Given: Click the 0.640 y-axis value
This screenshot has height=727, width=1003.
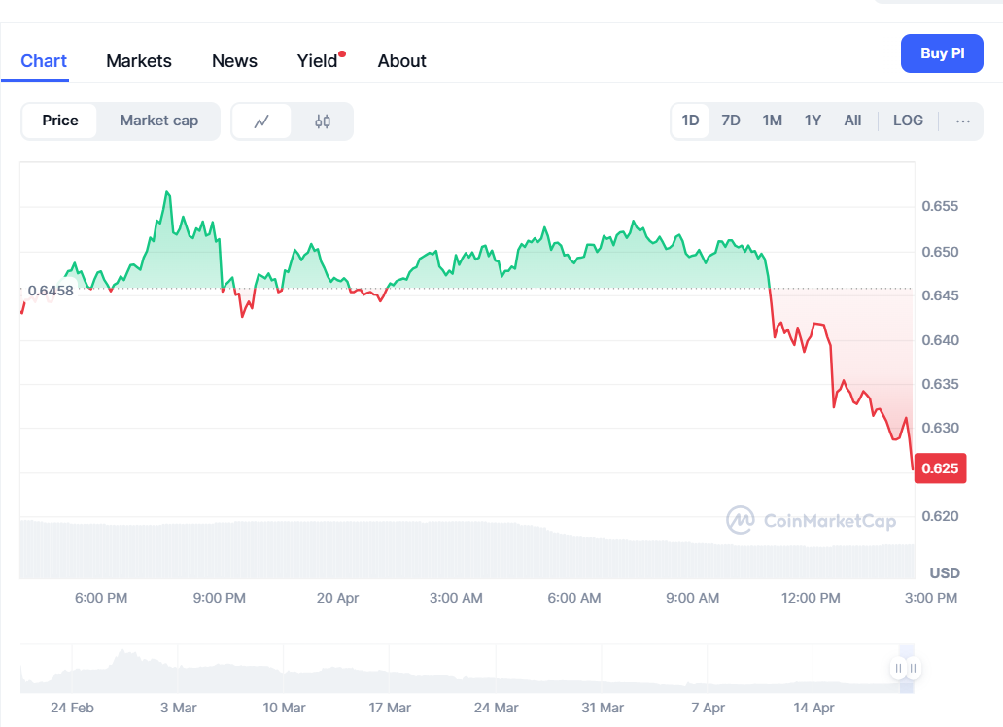Looking at the screenshot, I should pos(940,340).
